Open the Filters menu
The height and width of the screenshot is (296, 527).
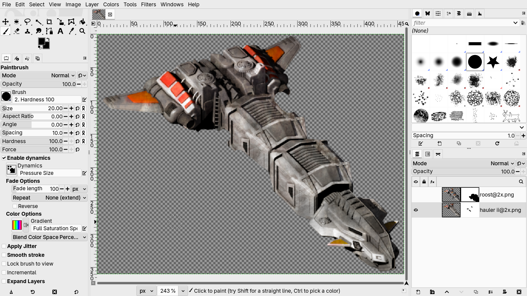[x=148, y=4]
